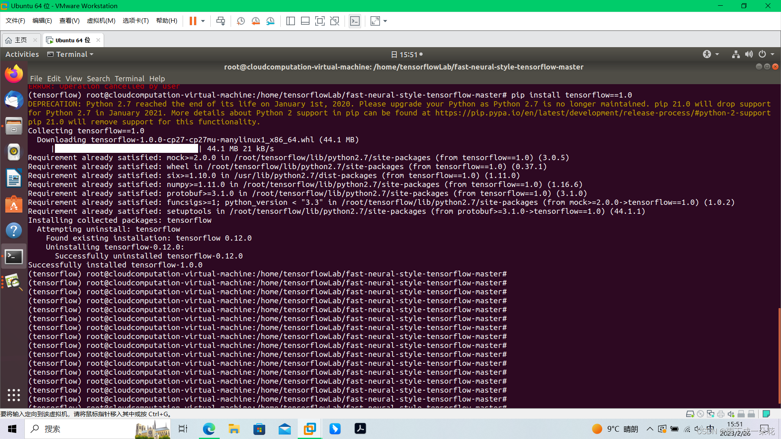This screenshot has height=439, width=781.
Task: Click the Show Applications grid icon
Action: [x=14, y=395]
